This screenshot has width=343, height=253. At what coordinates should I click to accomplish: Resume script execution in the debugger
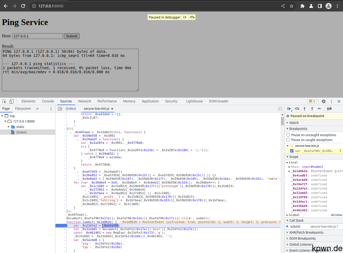pos(289,109)
